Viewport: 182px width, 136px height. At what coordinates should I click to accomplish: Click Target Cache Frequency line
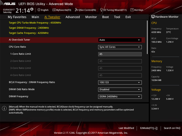pyautogui.click(x=29, y=33)
